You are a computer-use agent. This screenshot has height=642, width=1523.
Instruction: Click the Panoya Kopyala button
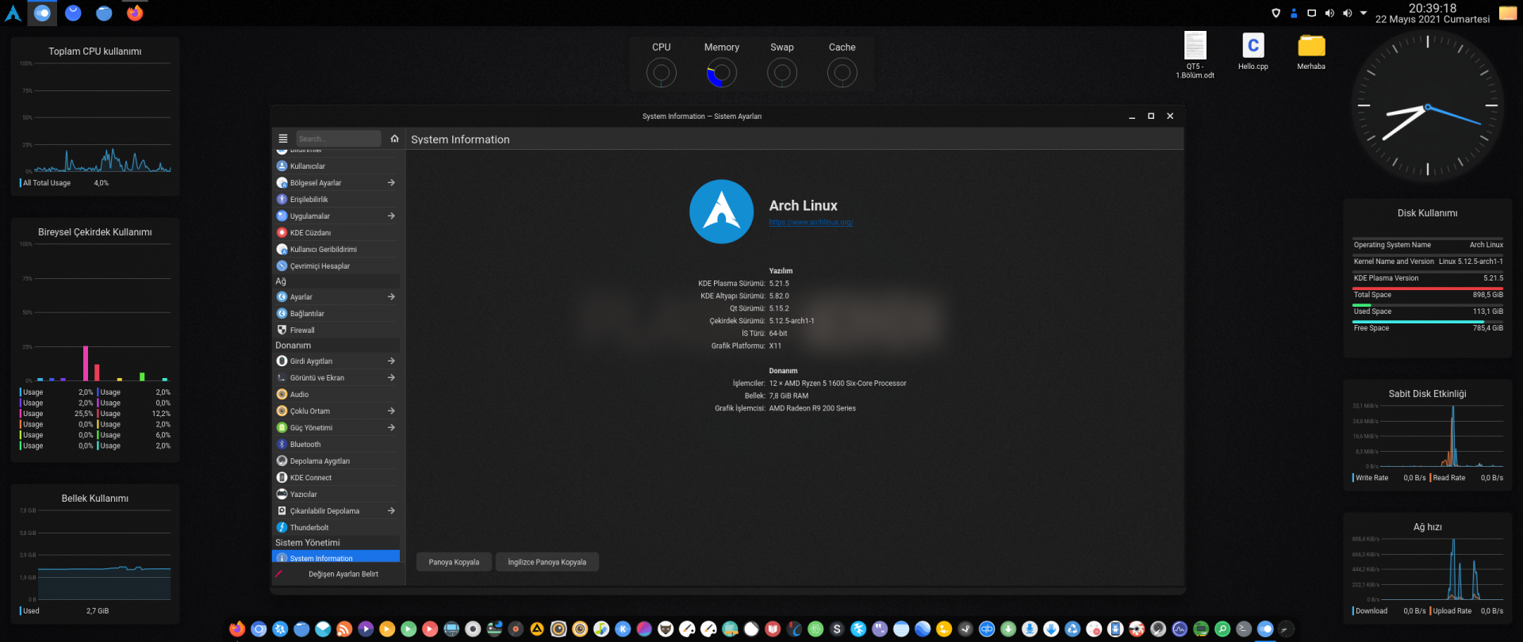[x=454, y=562]
